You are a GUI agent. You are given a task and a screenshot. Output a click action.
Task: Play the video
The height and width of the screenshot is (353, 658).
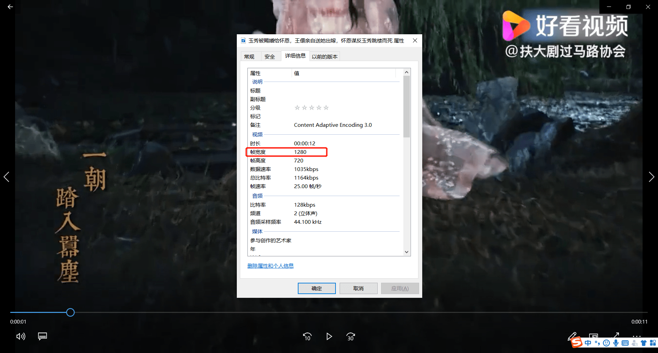tap(329, 337)
